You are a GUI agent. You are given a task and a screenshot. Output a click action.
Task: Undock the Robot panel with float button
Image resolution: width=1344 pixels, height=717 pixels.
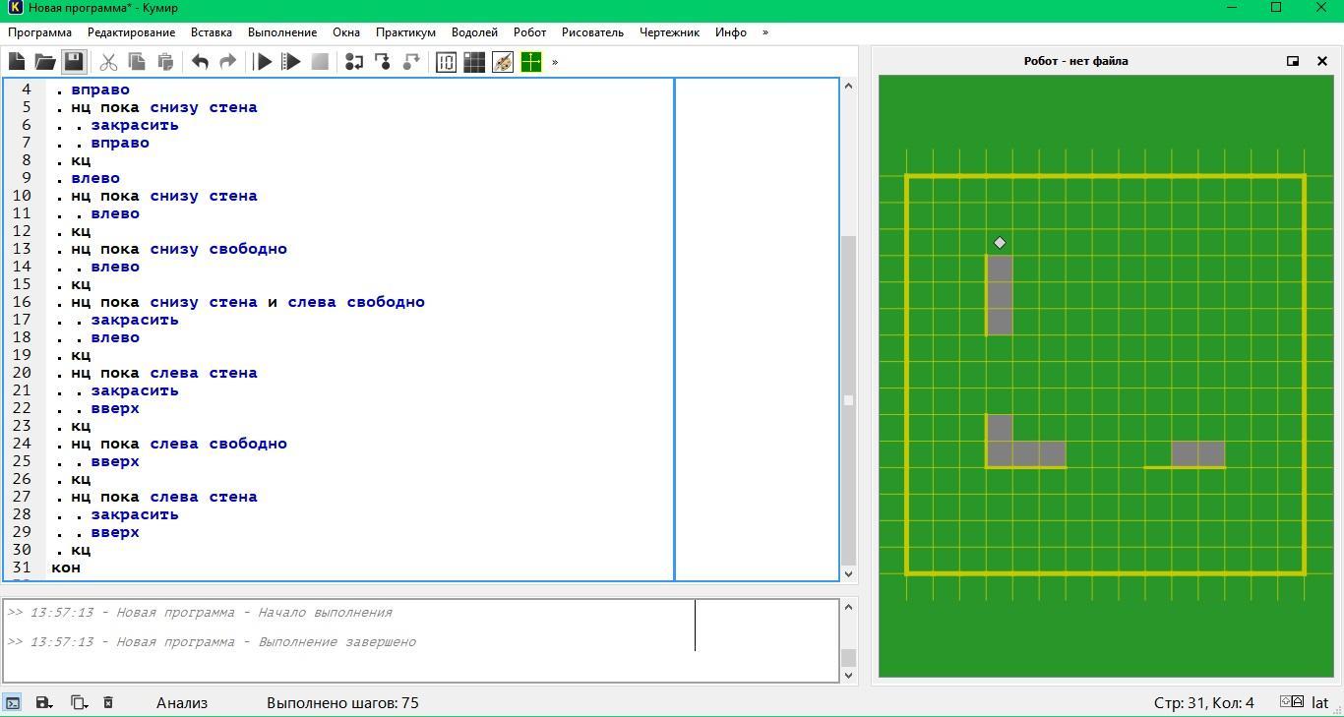tap(1293, 61)
